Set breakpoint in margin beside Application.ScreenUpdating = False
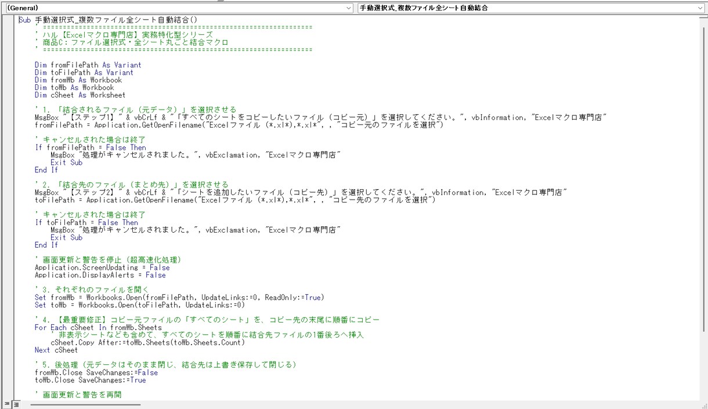The image size is (708, 409). [9, 267]
